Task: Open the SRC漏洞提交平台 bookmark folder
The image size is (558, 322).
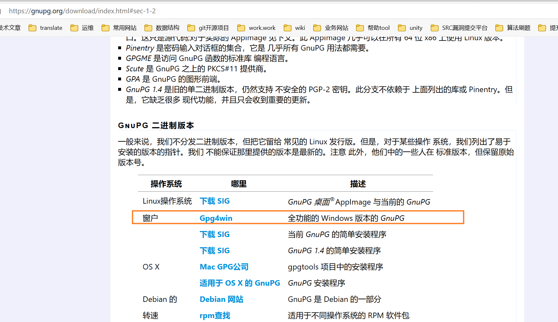Action: coord(459,28)
